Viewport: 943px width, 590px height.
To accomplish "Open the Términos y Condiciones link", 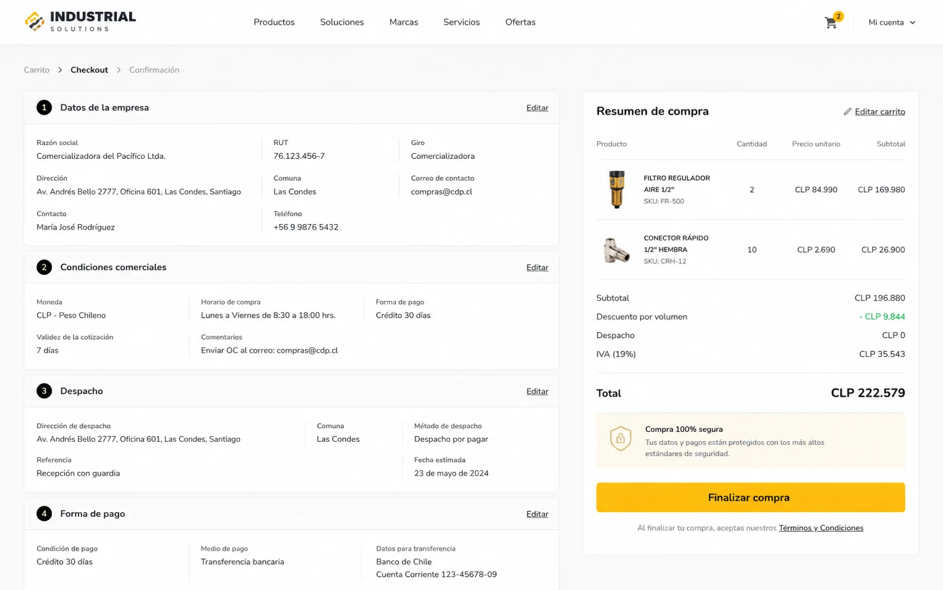I will tap(821, 528).
